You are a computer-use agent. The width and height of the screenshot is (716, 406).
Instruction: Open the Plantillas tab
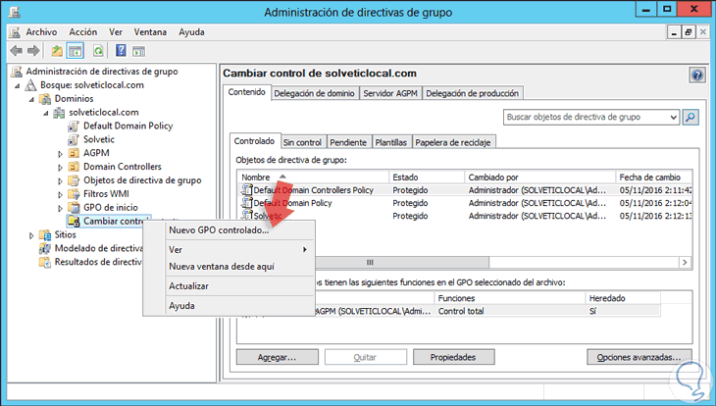(x=391, y=142)
